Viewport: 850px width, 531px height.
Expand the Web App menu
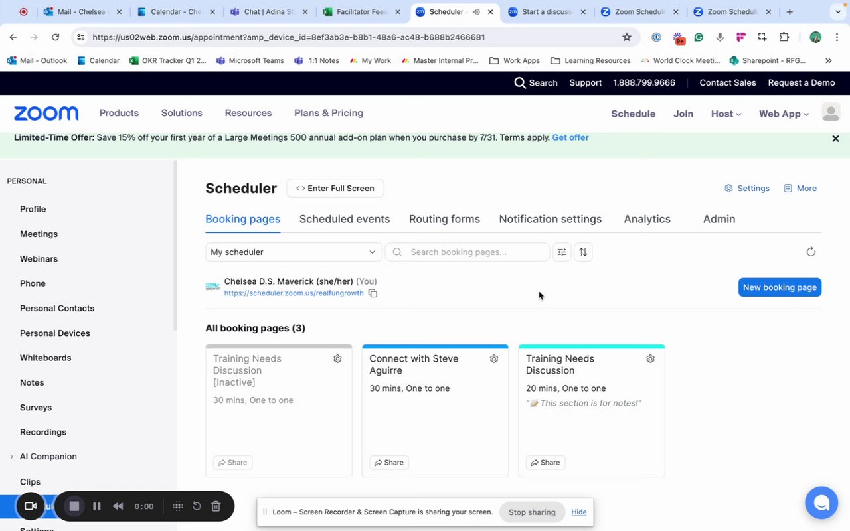(x=784, y=114)
